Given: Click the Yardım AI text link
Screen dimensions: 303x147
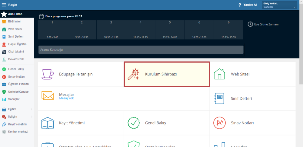Looking at the screenshot, I should (250, 5).
